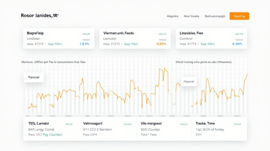
Task: Open the Viin margoeol panel
Action: [151, 123]
